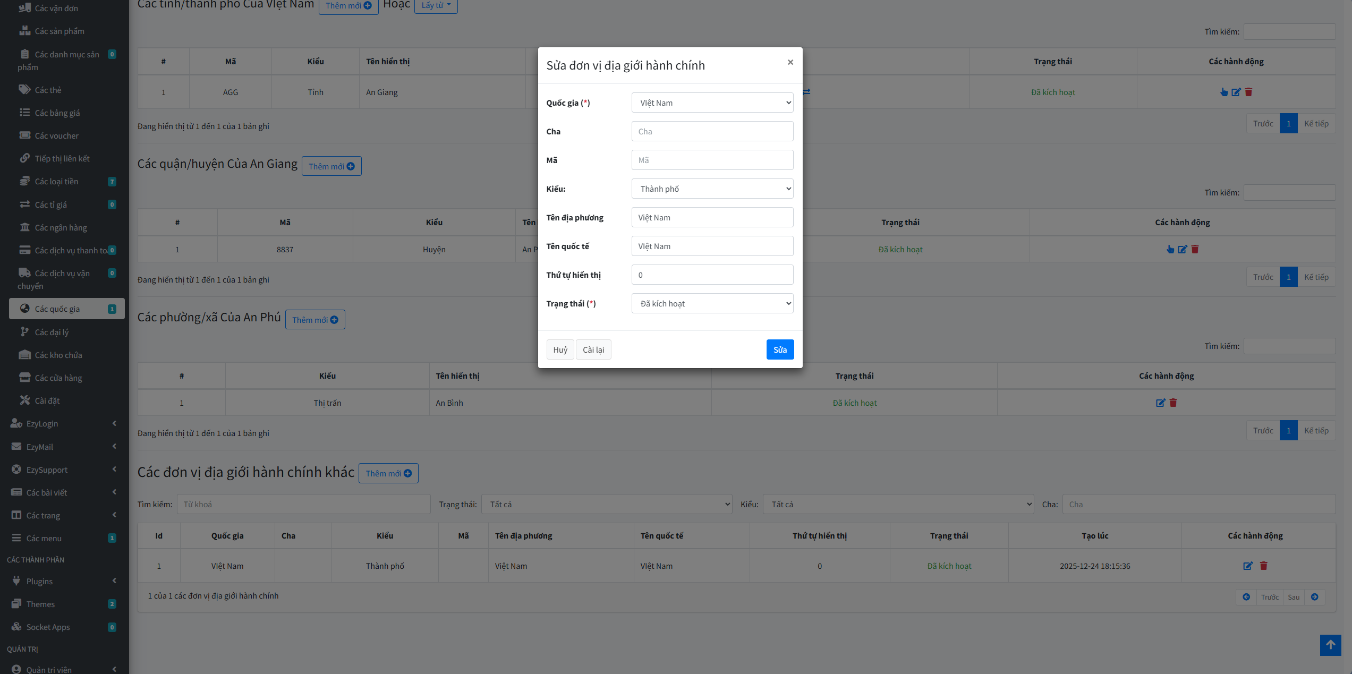Close the edit dialog with X
The image size is (1352, 674).
click(x=790, y=62)
